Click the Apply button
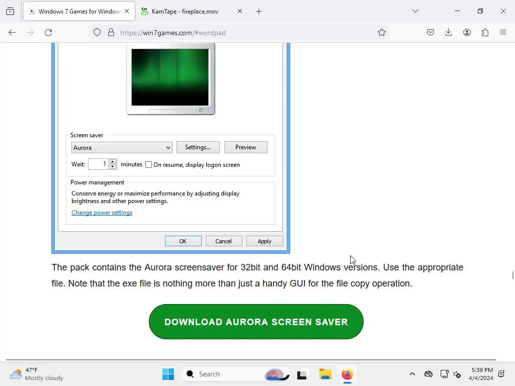 265,241
